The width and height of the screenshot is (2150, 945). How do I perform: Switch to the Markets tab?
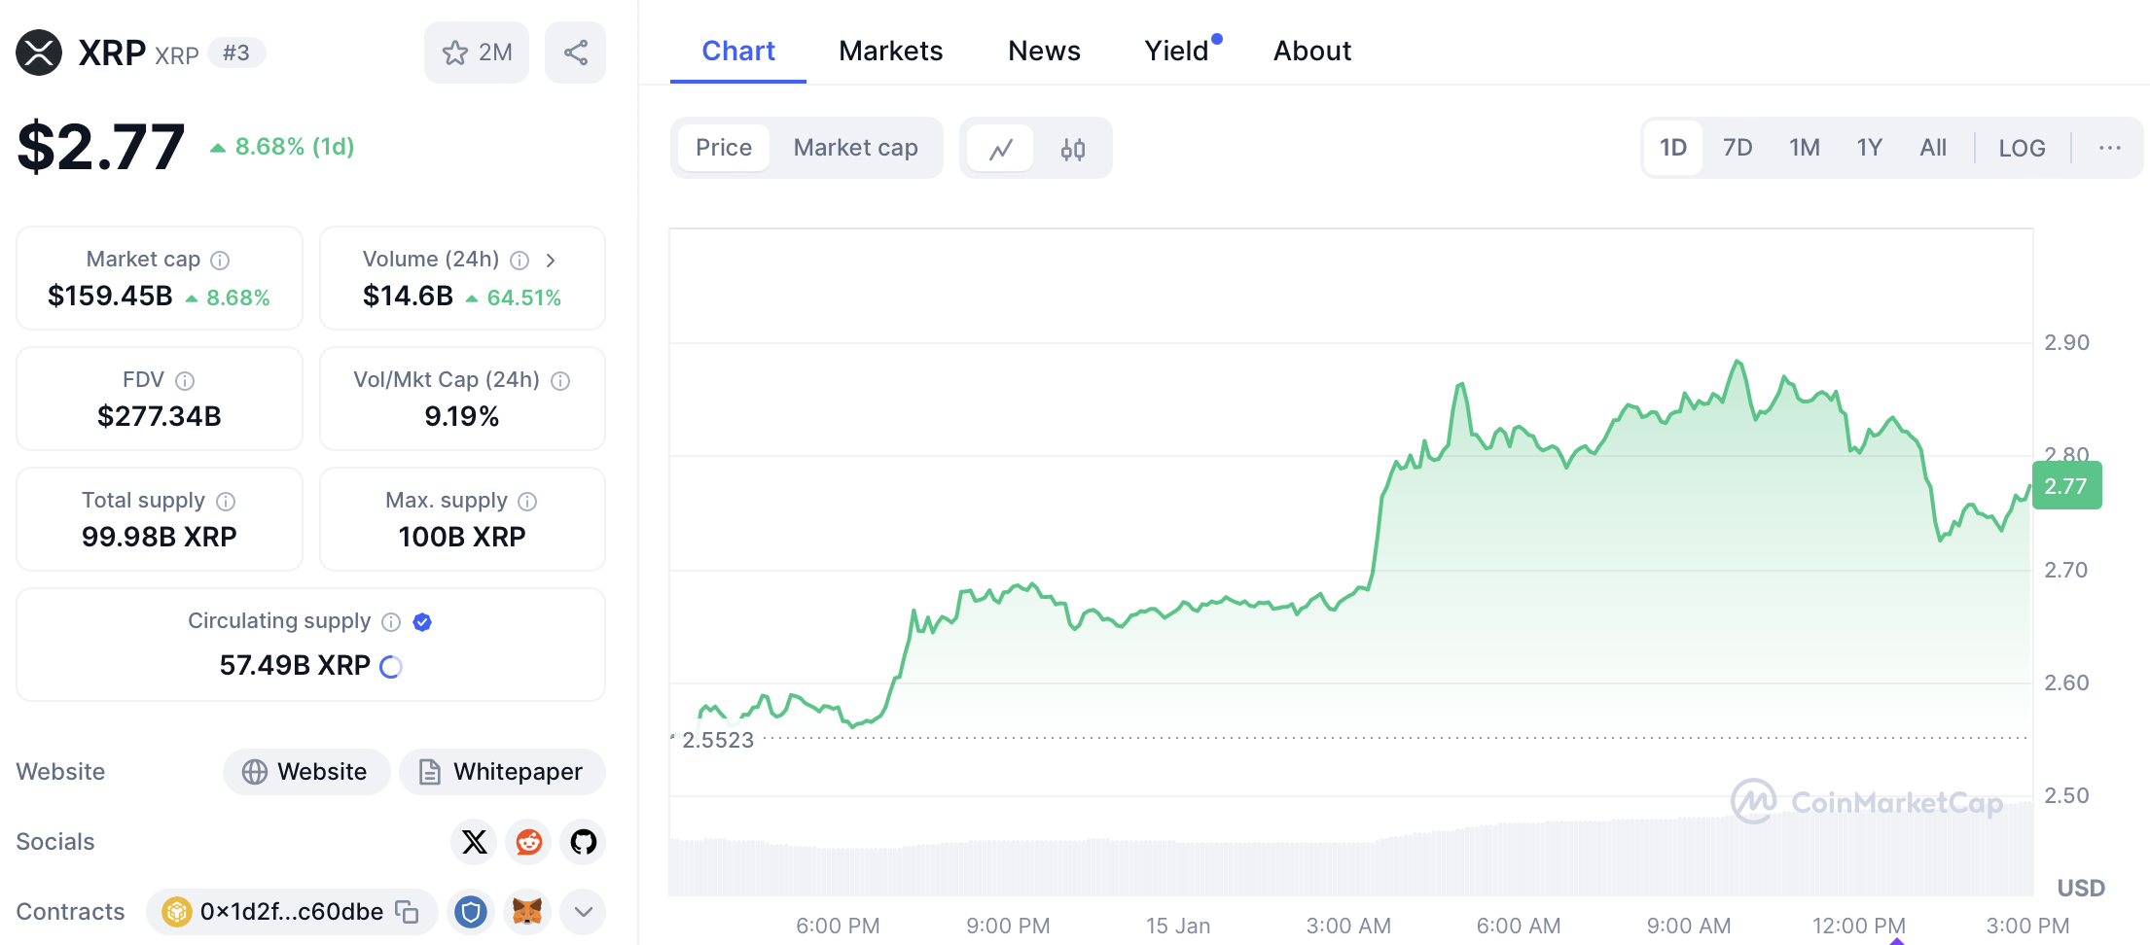click(x=891, y=51)
